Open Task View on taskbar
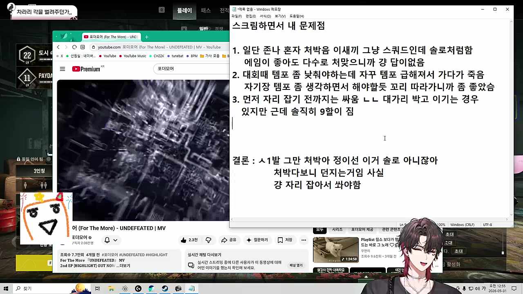 97,289
